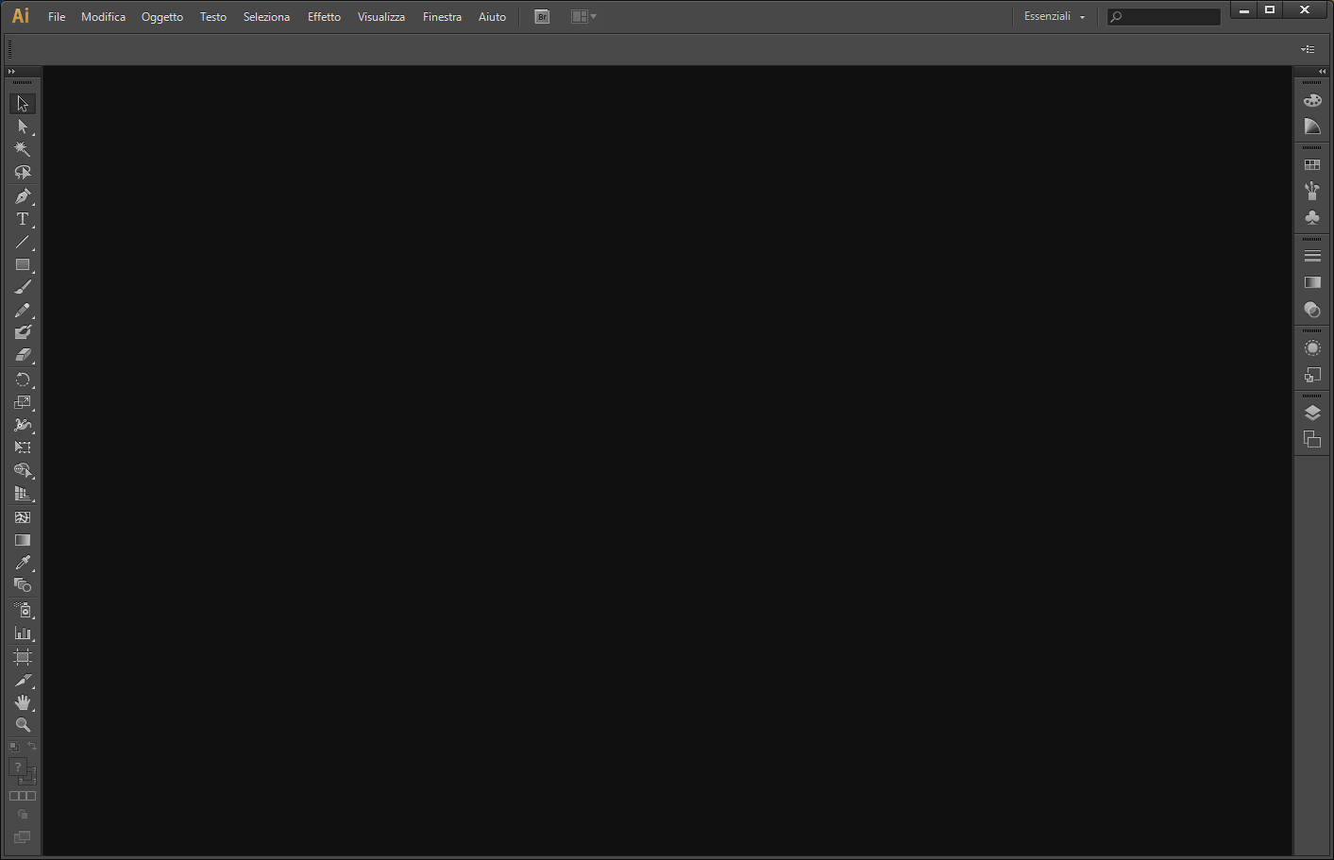
Task: Open the Oggetto menu
Action: point(162,17)
